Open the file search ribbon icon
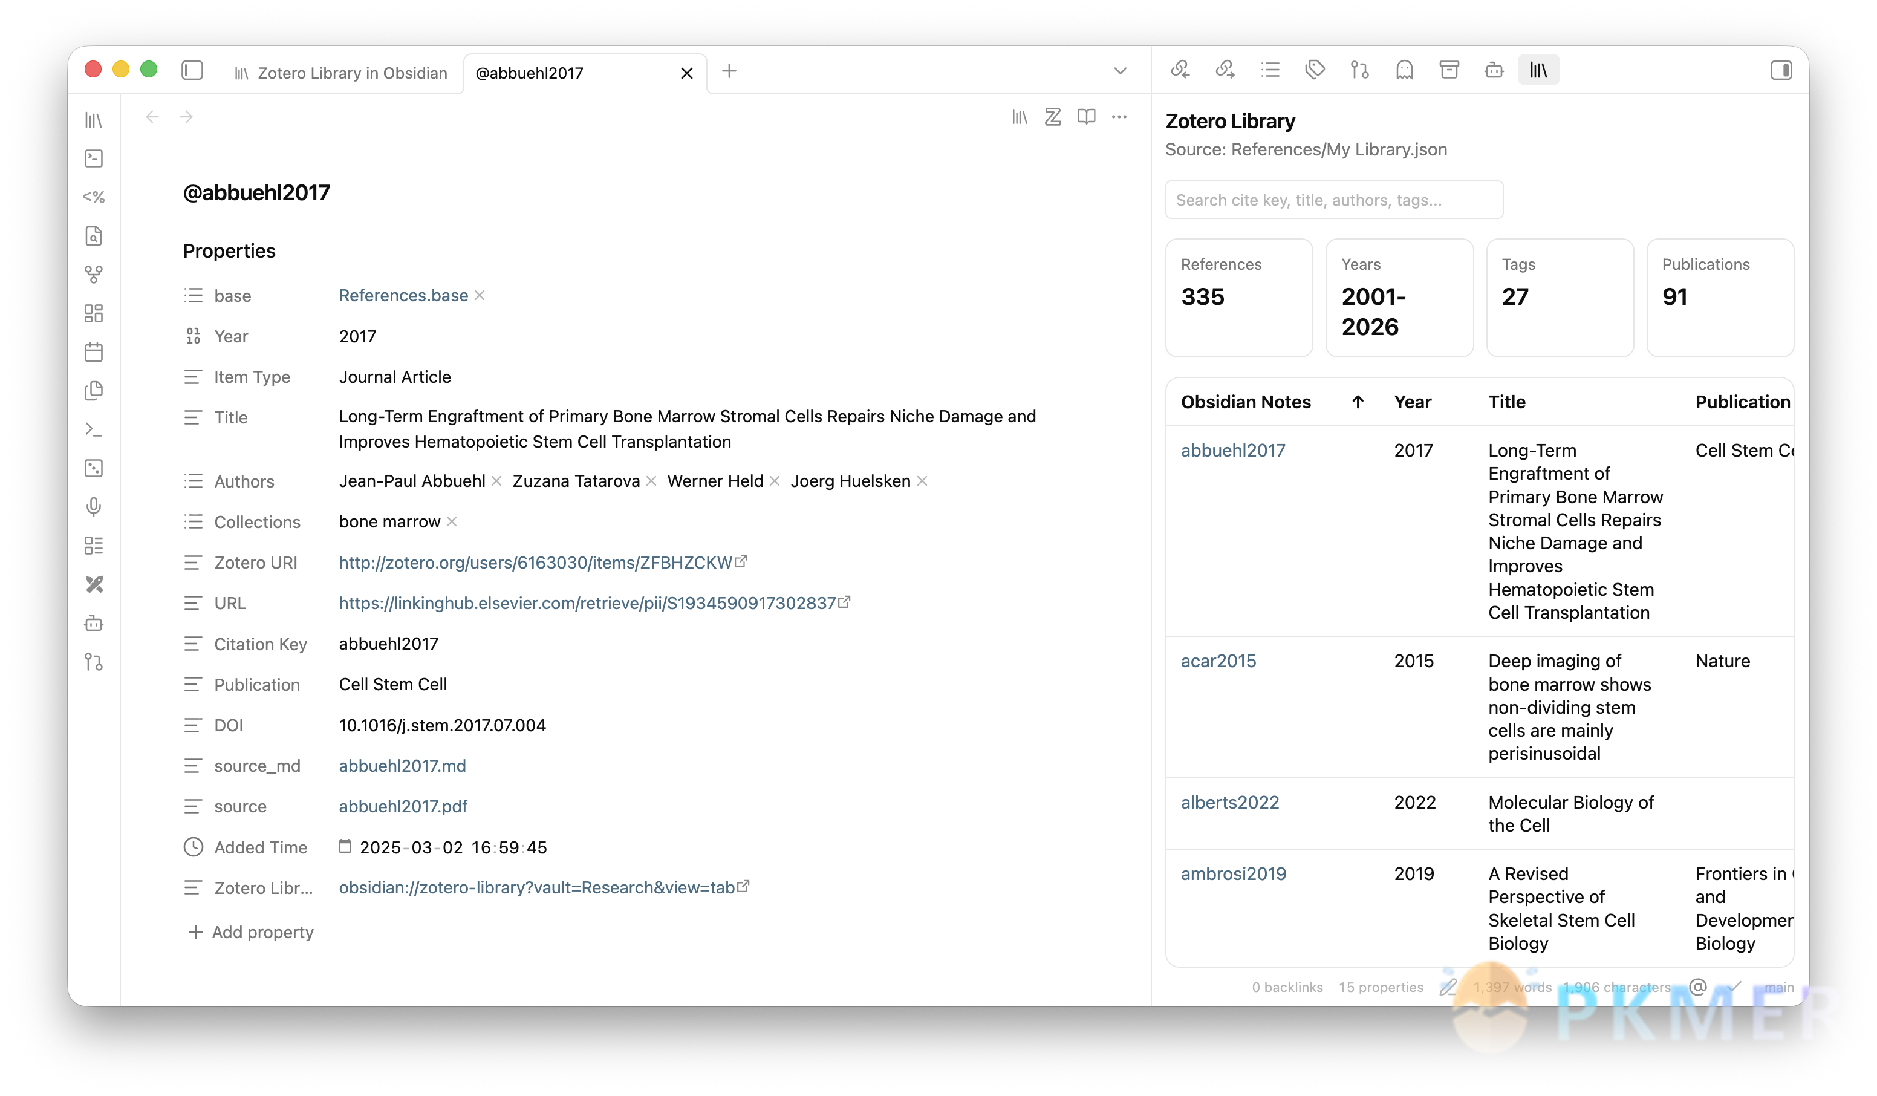Image resolution: width=1877 pixels, height=1096 pixels. coord(94,236)
